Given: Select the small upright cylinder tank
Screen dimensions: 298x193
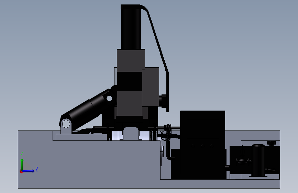Looking at the screenshot, I should tap(258, 160).
